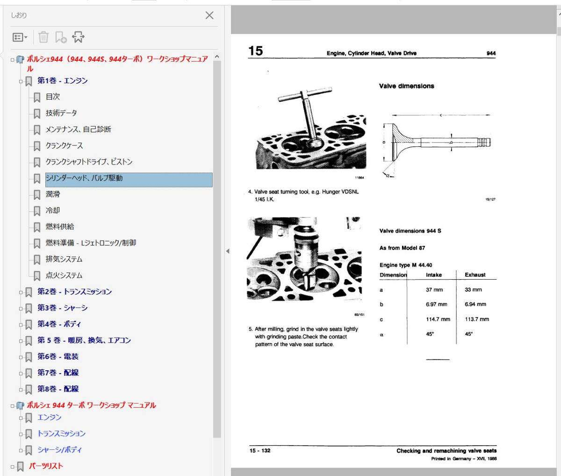This screenshot has height=476, width=561.
Task: Click the add new bookmark icon
Action: (x=61, y=37)
